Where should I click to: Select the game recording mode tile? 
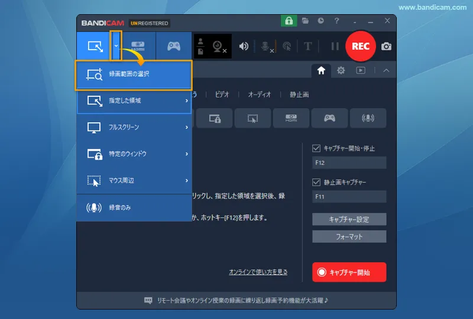329,118
